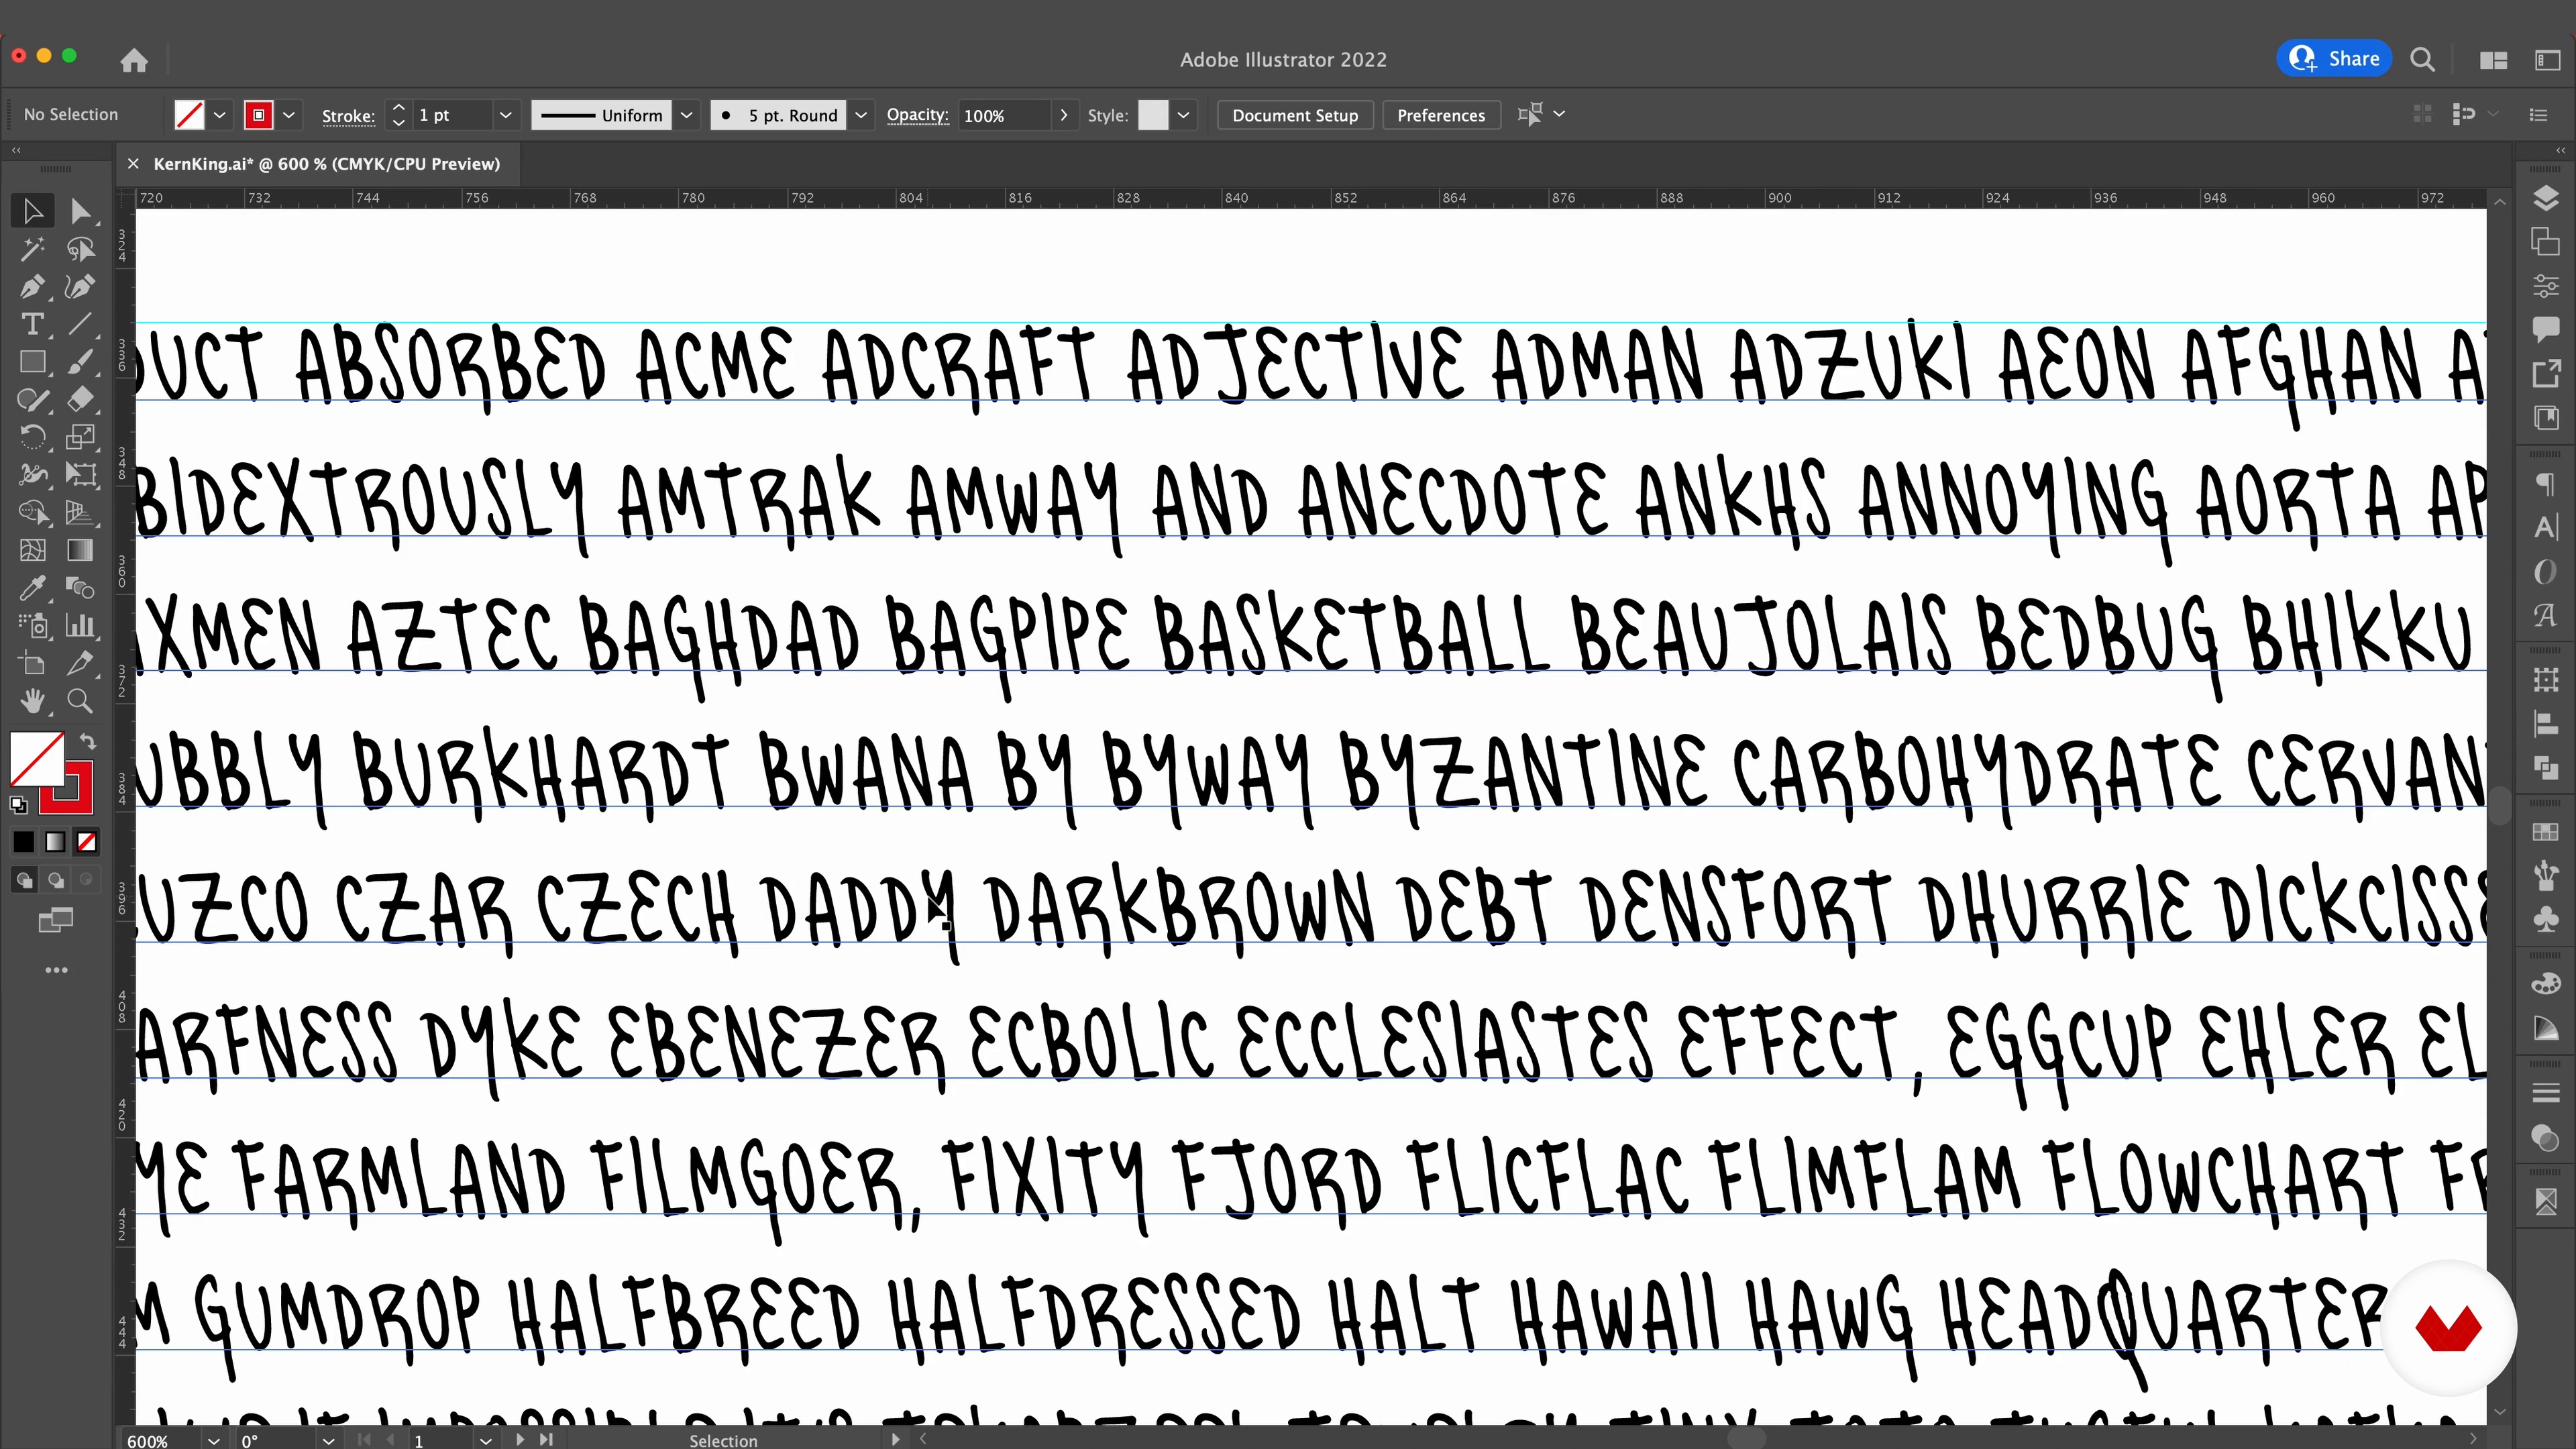This screenshot has height=1449, width=2576.
Task: Open the rotate view angle dropdown
Action: (328, 1440)
